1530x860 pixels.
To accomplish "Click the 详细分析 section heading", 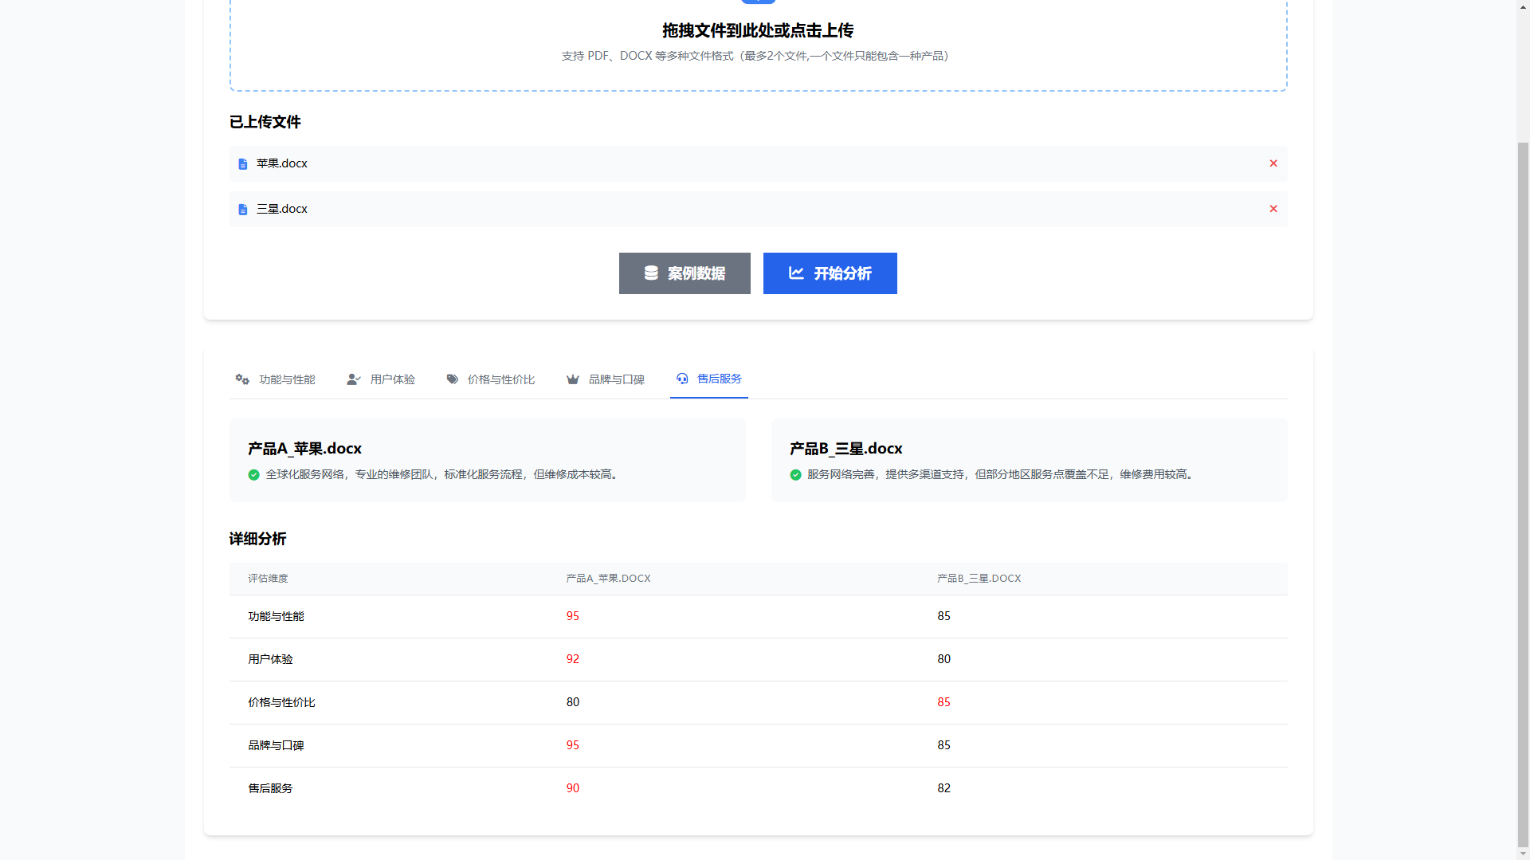I will 257,539.
